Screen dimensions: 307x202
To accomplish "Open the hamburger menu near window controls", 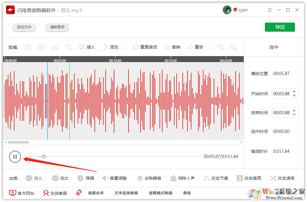I will (270, 10).
